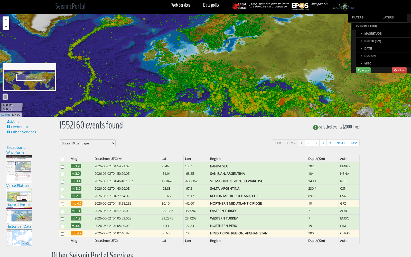Check the SALTA, ARGENTINA event row
411x257 pixels.
tap(62, 189)
